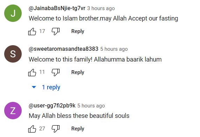Click the '3 hours ago' timestamp
The height and width of the screenshot is (137, 200).
(101, 8)
